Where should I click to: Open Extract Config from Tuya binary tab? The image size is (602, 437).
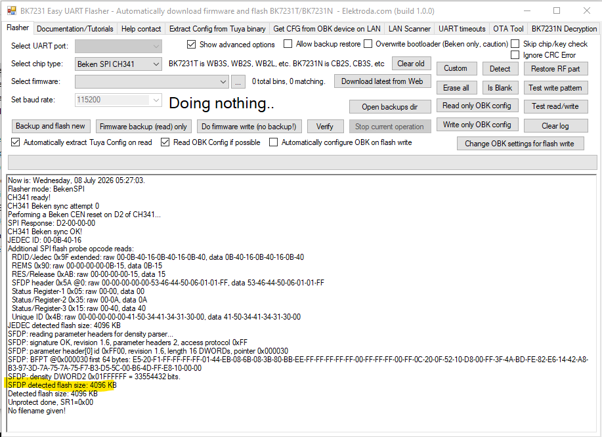(217, 29)
